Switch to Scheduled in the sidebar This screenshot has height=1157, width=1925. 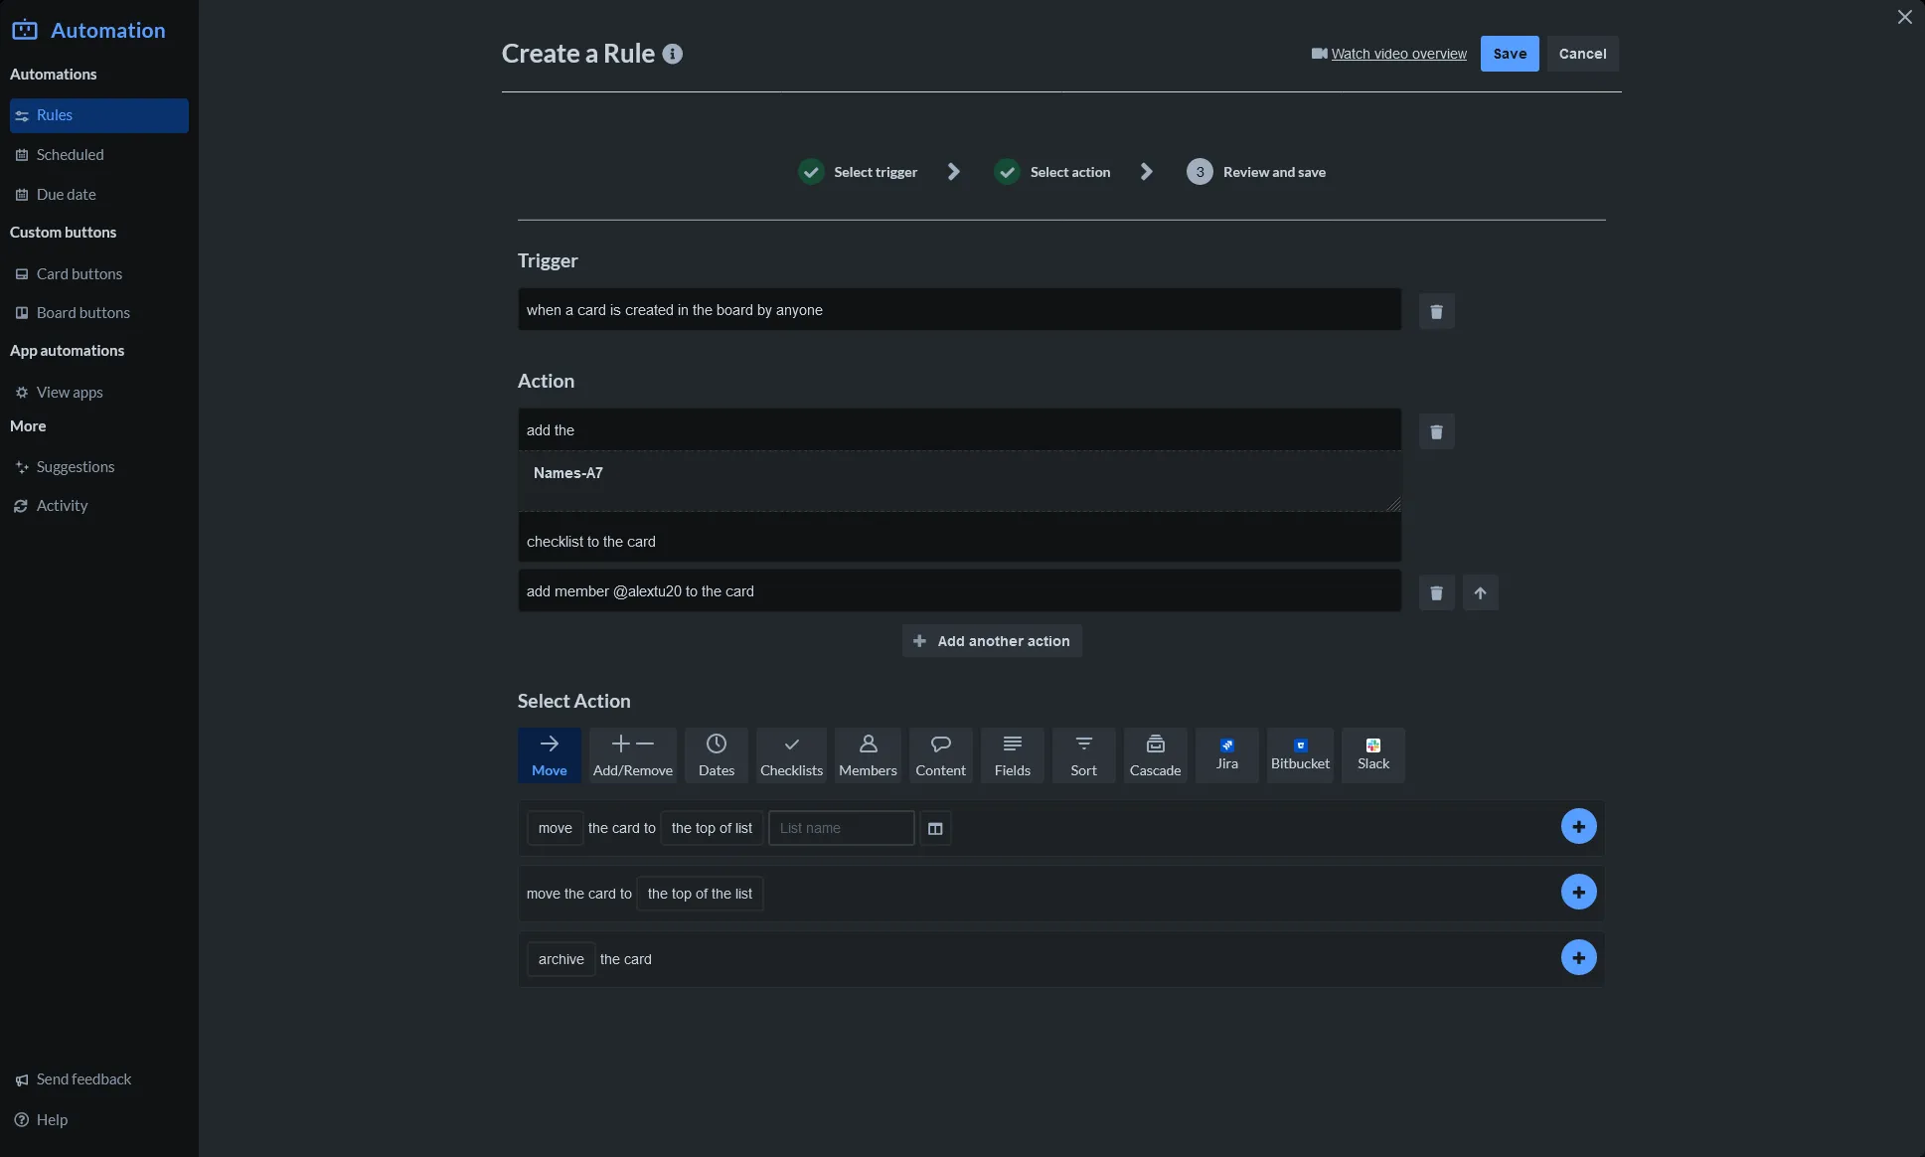[x=70, y=154]
